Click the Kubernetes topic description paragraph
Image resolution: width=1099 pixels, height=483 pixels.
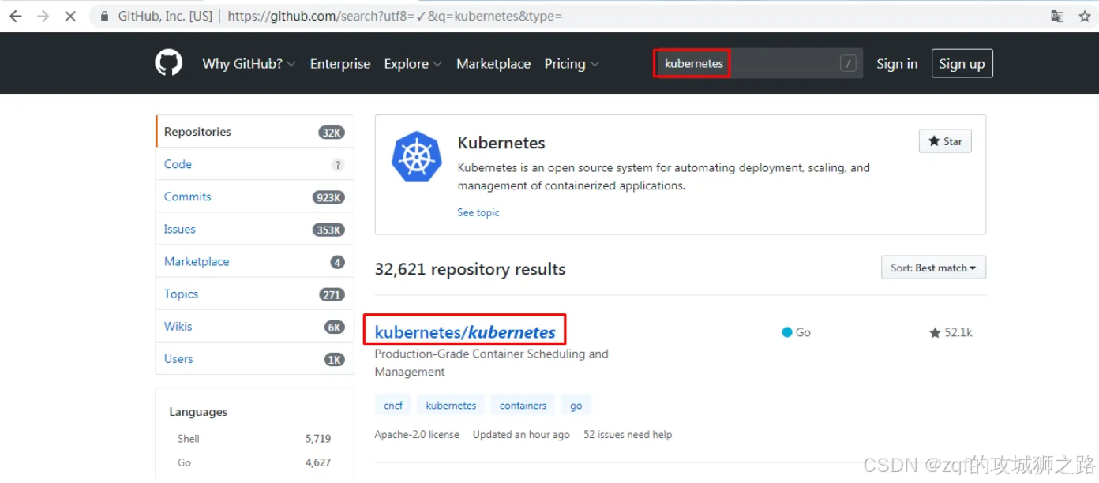664,177
